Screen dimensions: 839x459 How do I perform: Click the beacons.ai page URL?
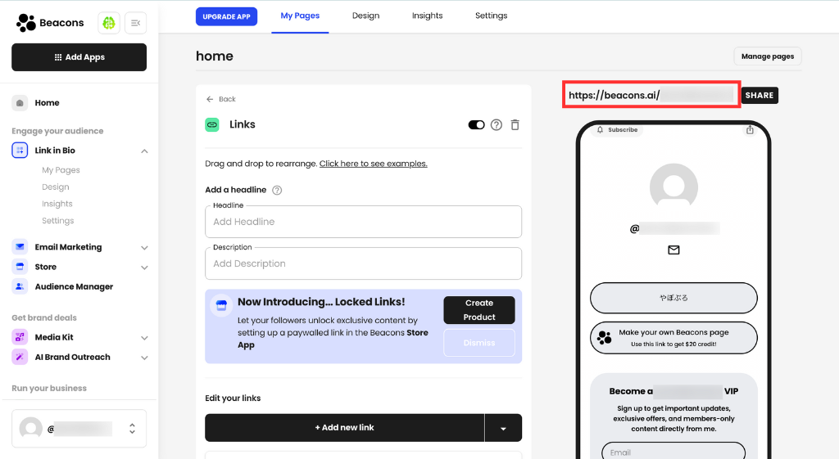click(x=651, y=95)
